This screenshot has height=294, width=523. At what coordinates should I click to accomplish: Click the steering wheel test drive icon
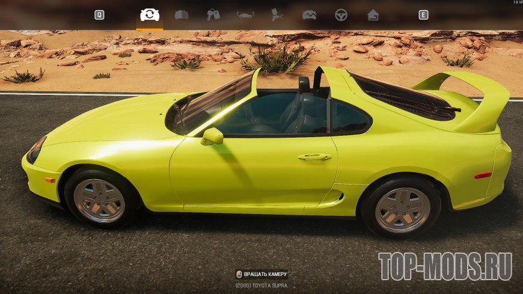click(x=341, y=15)
